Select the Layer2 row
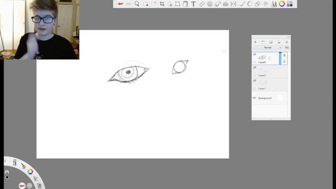The height and width of the screenshot is (189, 336). pos(269,71)
